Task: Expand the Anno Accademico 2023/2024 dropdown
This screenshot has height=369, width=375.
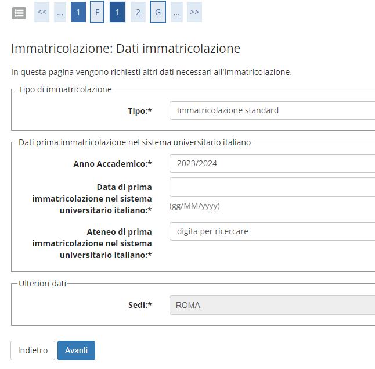Action: click(x=272, y=163)
